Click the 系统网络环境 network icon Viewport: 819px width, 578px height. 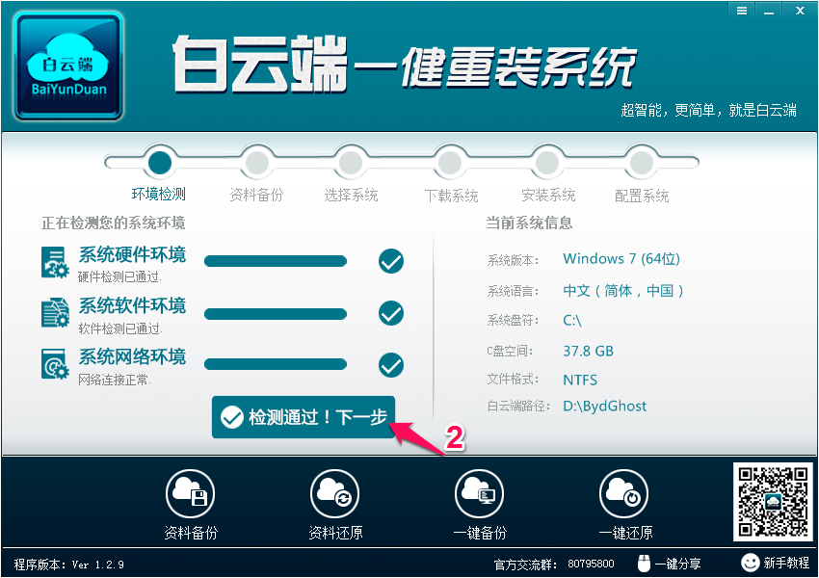(55, 364)
